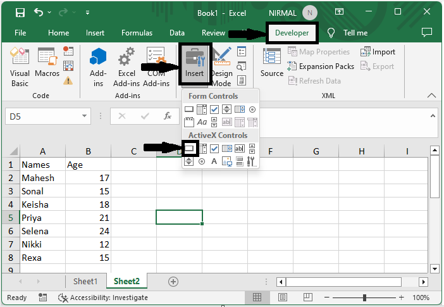
Task: Switch to the Home tab
Action: [58, 33]
